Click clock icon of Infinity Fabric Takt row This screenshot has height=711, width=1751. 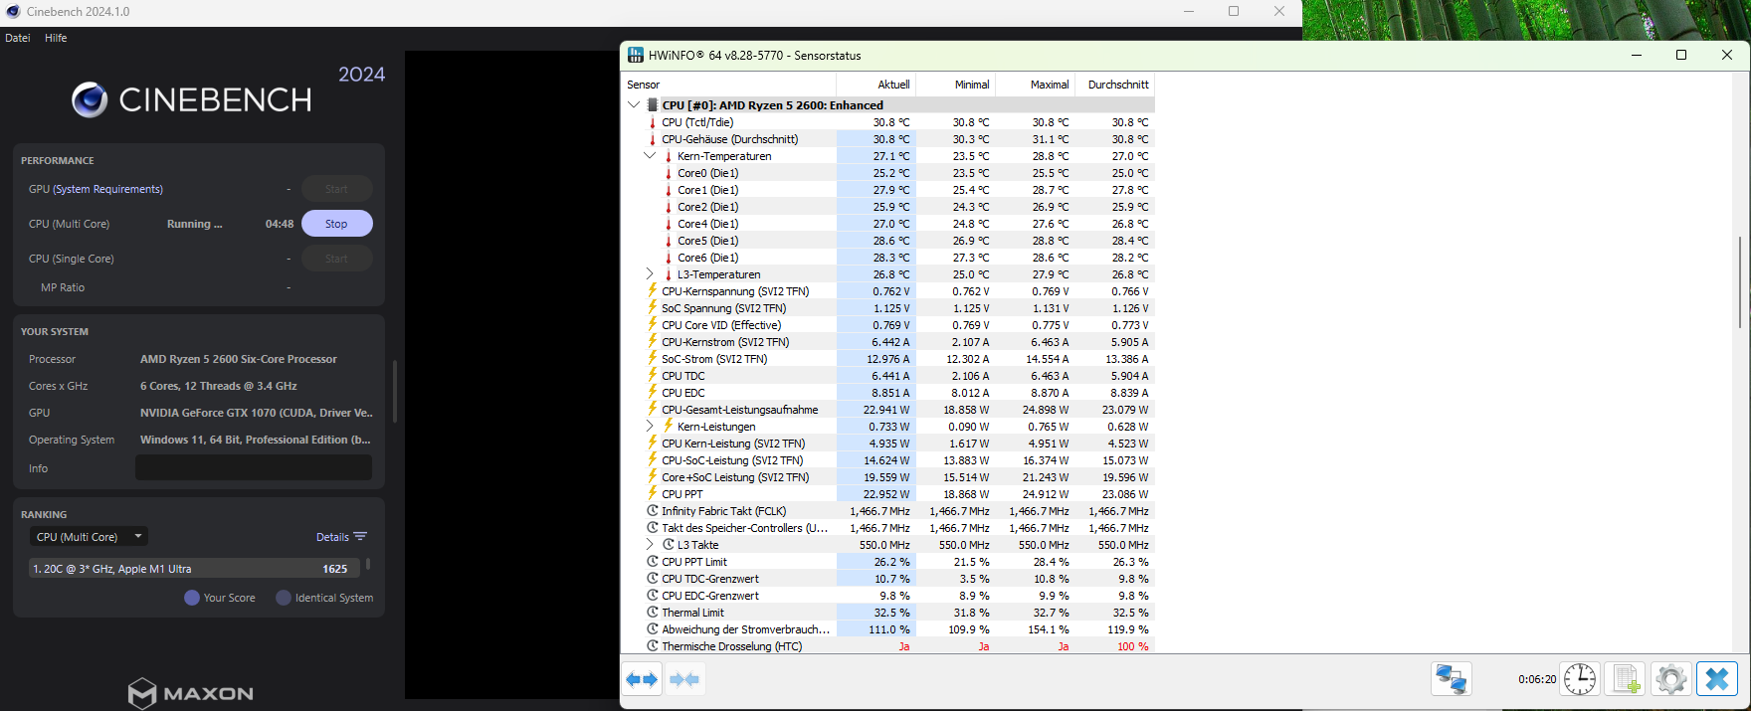[653, 511]
